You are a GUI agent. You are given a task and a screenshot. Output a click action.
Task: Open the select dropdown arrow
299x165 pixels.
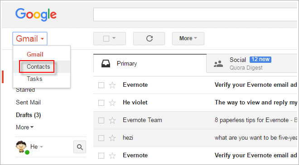(x=114, y=38)
